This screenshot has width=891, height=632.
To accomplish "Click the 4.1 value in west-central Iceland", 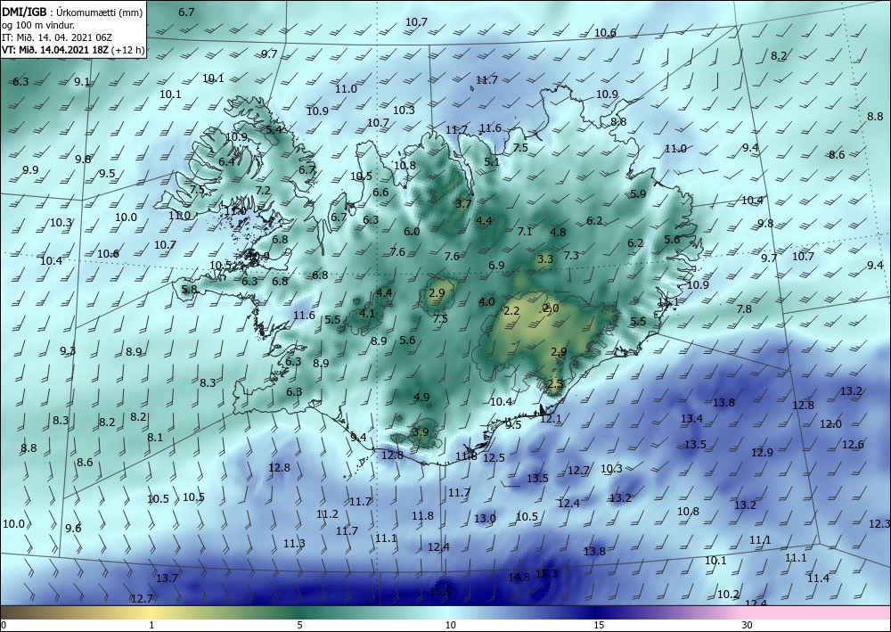I will 367,313.
